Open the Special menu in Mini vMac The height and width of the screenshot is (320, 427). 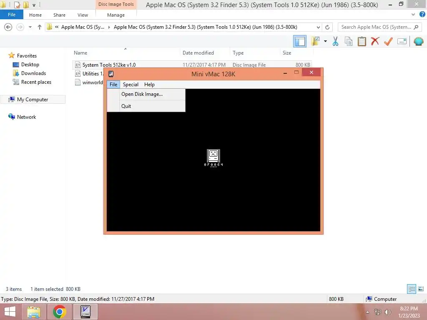coord(131,84)
